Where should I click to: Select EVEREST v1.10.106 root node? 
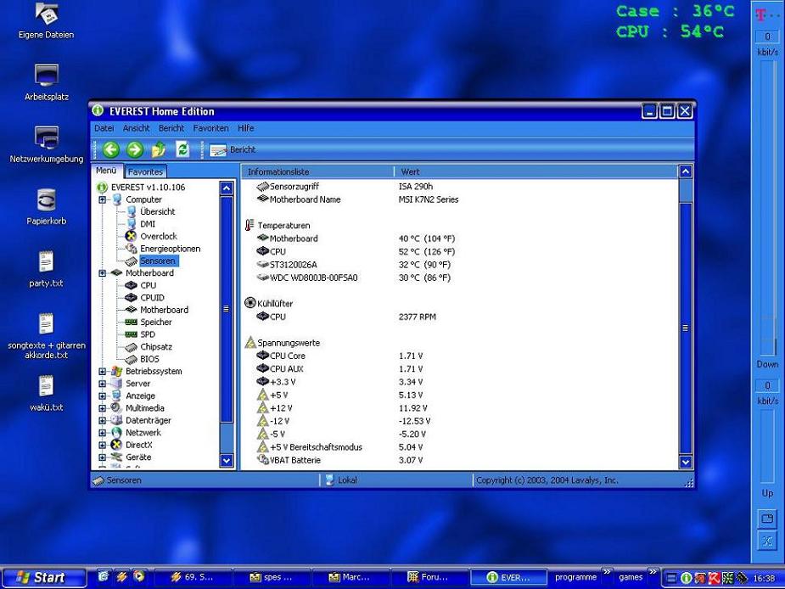tap(148, 188)
